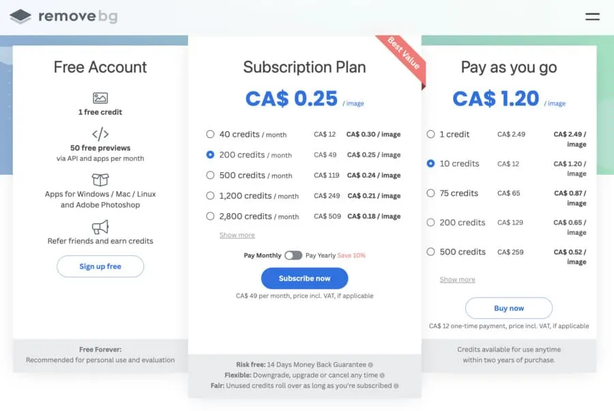Screen dimensions: 614x411
Task: Click the code brackets icon for free previews
Action: [x=100, y=134]
